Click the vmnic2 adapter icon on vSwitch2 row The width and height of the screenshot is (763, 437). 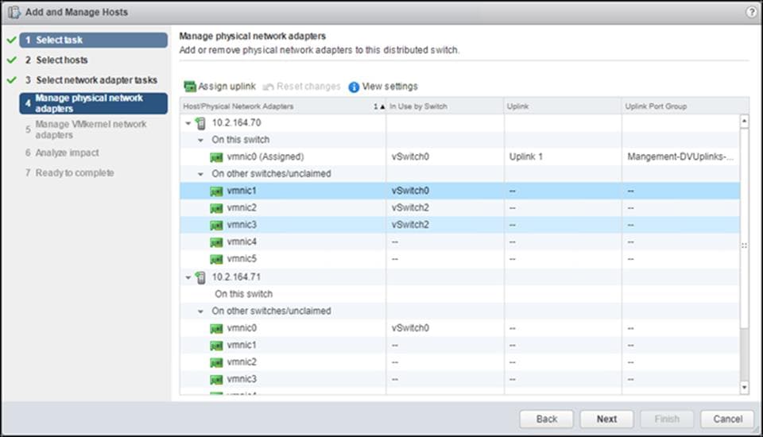[216, 208]
